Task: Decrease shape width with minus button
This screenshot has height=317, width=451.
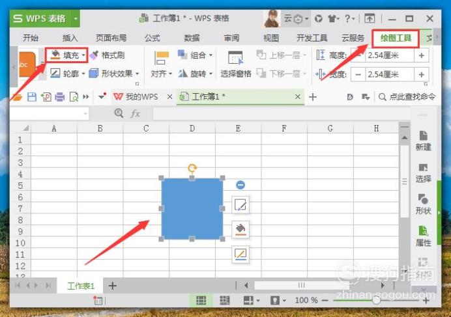Action: click(x=358, y=75)
